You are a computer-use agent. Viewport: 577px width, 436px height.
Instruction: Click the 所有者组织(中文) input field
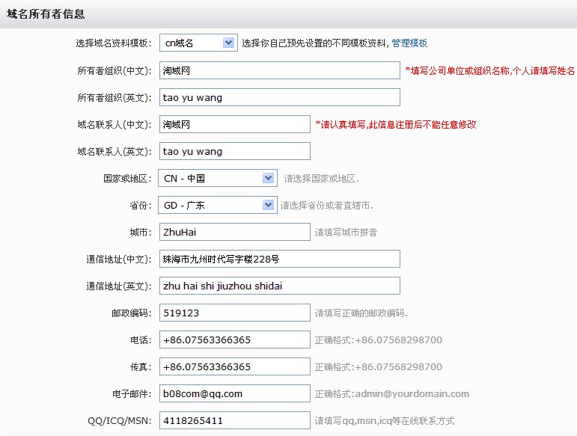click(x=279, y=70)
